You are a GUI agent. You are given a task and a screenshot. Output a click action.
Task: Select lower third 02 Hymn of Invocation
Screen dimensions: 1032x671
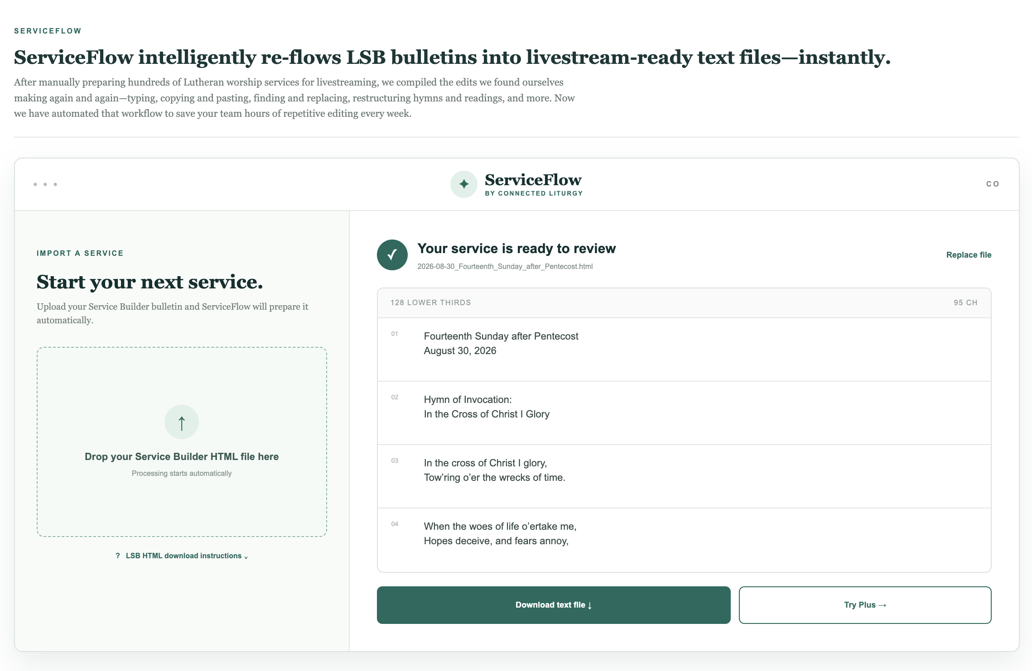(x=684, y=413)
